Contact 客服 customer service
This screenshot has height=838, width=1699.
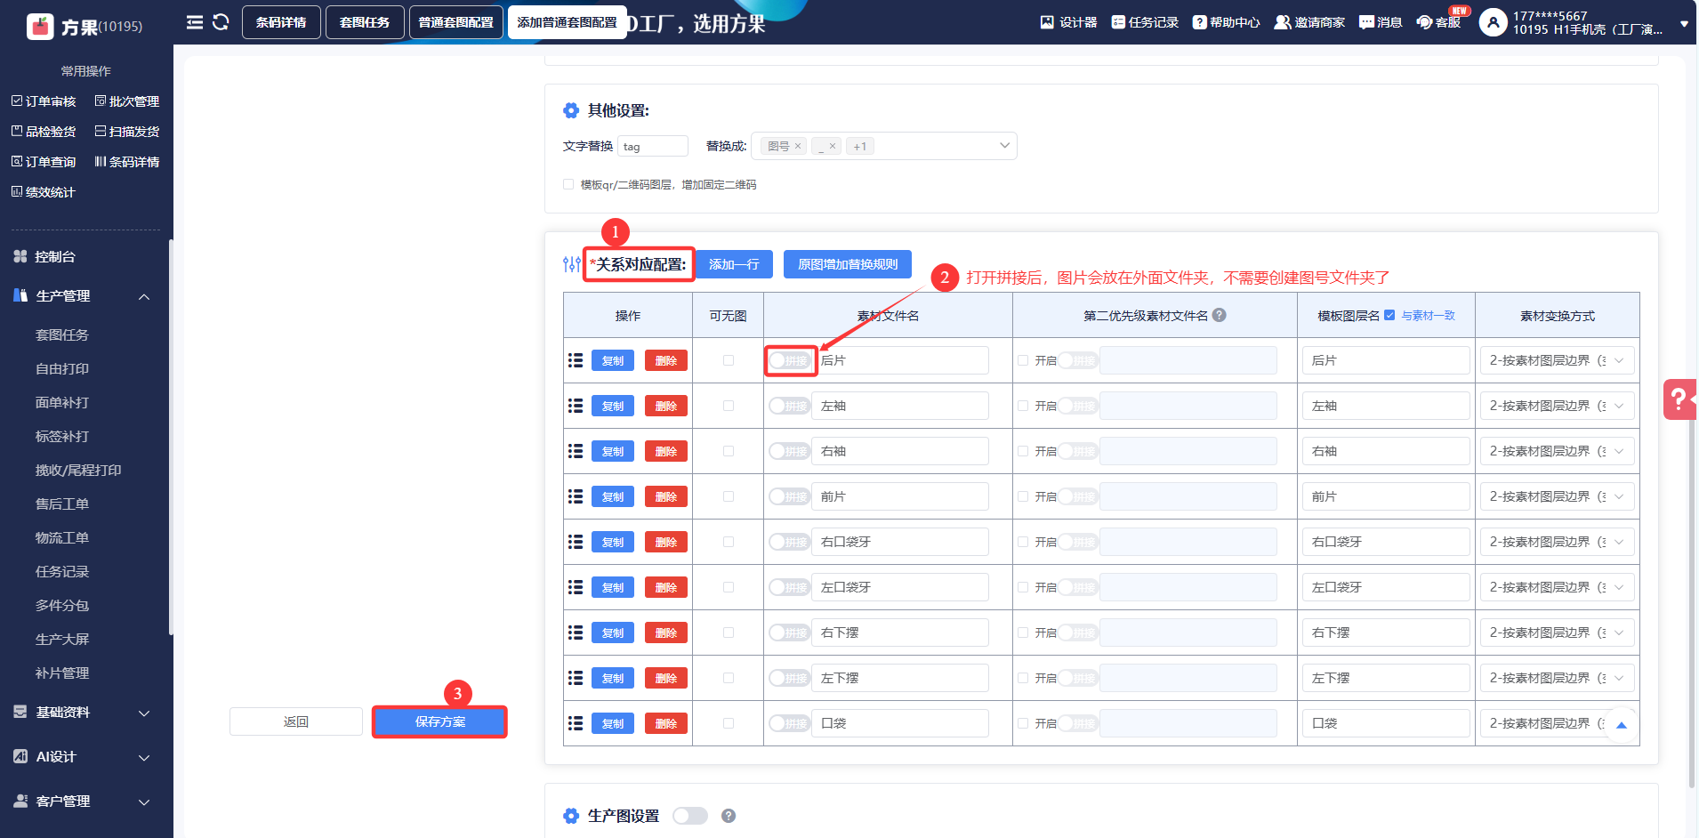click(1438, 22)
